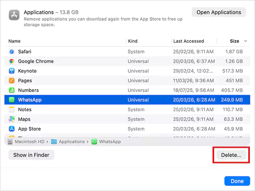Sort by the Last Accessed column header

point(189,41)
